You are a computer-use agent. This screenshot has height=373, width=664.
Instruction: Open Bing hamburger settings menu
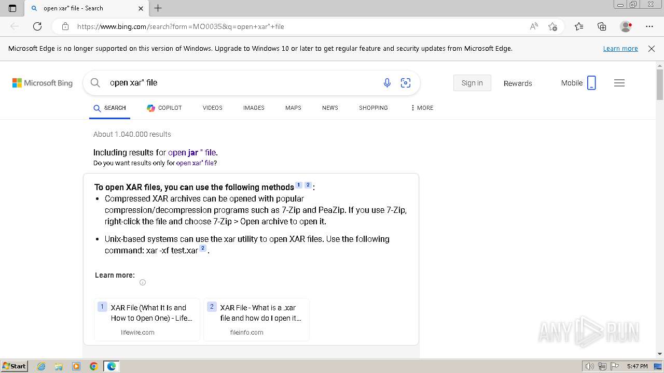(x=619, y=83)
